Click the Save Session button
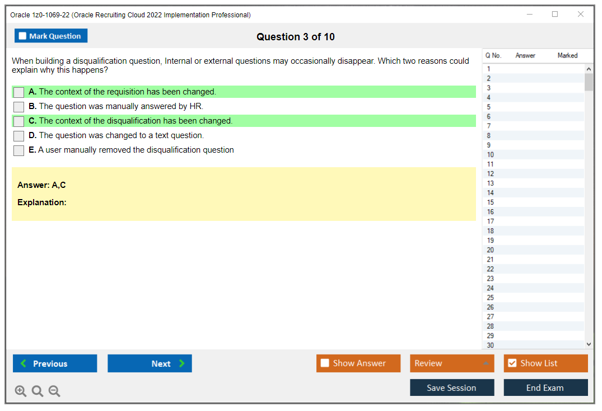This screenshot has height=411, width=602. 452,387
